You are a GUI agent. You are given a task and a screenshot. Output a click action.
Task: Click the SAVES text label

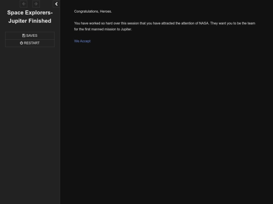[32, 36]
